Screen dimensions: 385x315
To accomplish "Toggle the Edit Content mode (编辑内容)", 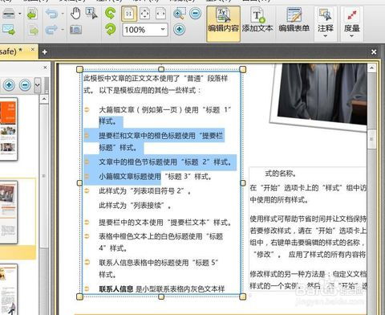I will pos(223,23).
